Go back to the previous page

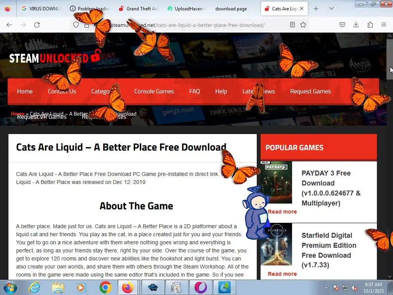[x=9, y=25]
